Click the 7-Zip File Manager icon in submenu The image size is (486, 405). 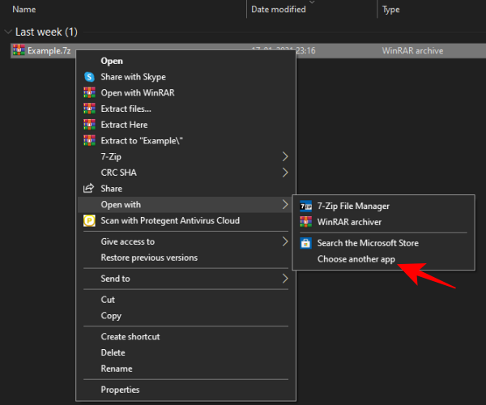point(305,207)
